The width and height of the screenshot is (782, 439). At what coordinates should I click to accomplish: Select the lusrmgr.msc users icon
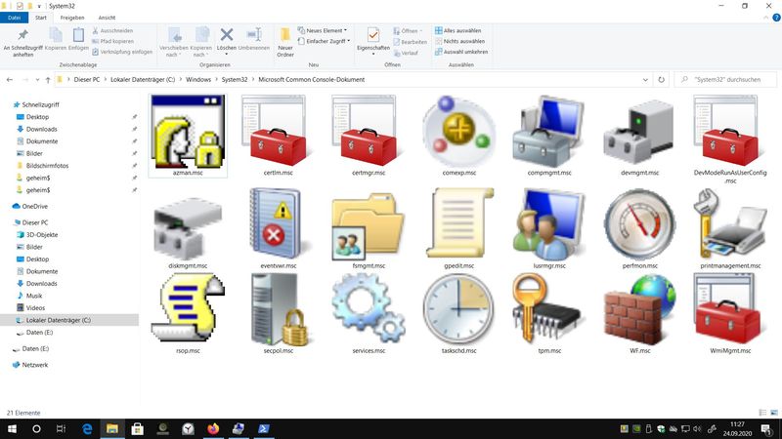coord(549,224)
